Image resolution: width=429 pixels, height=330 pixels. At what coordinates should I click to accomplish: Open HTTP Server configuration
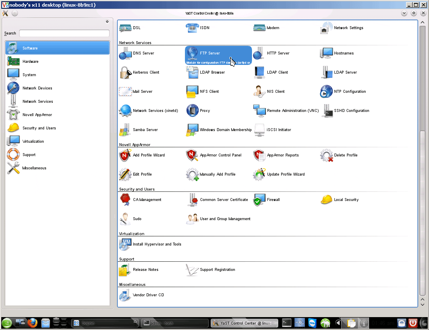[271, 53]
